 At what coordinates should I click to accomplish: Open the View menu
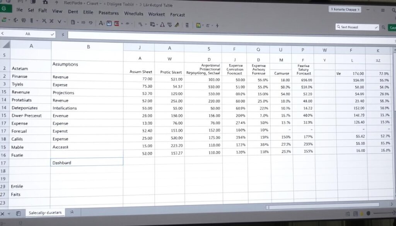coord(57,11)
